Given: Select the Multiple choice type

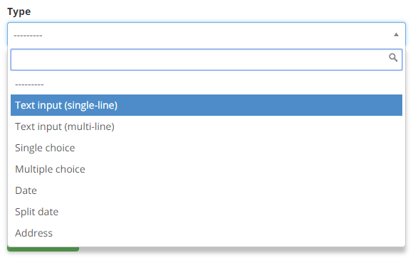Looking at the screenshot, I should (x=206, y=169).
